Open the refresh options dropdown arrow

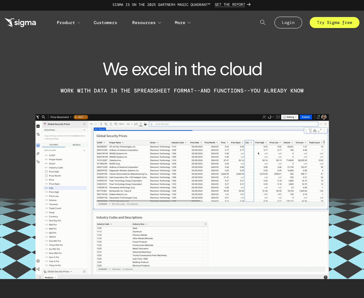point(273,117)
